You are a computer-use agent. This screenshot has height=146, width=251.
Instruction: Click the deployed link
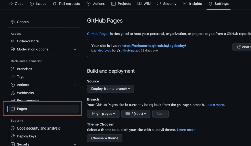coord(105,51)
